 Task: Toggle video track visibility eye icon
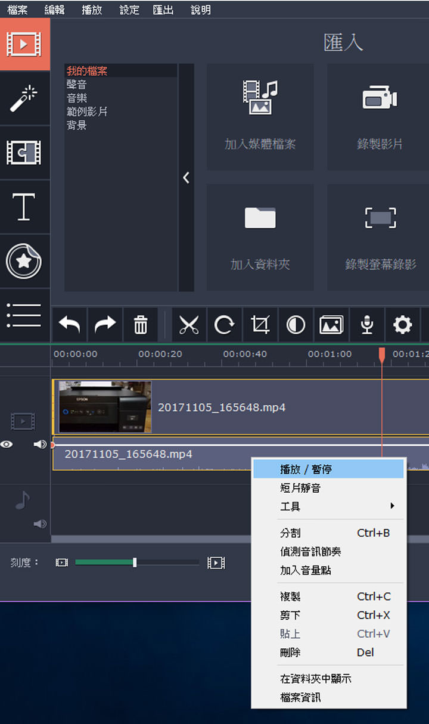(x=7, y=445)
